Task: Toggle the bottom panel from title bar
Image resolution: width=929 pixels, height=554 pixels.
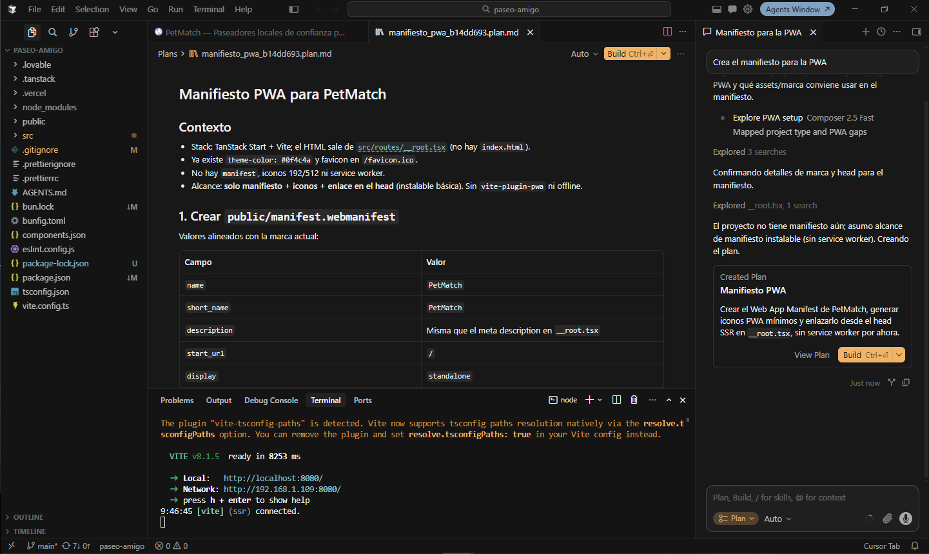Action: (x=717, y=9)
